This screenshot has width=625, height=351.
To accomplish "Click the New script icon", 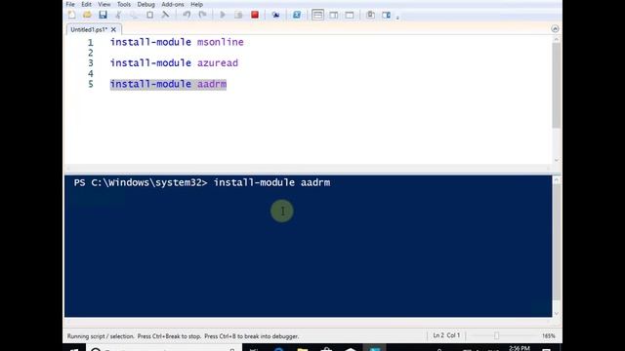I will coord(72,16).
